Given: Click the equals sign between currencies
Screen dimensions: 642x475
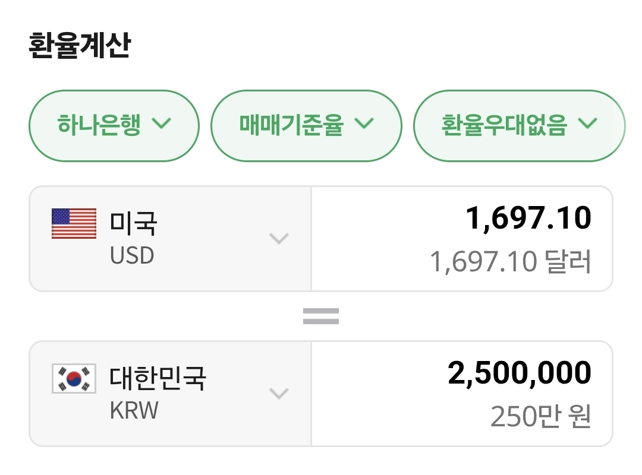Looking at the screenshot, I should (320, 316).
